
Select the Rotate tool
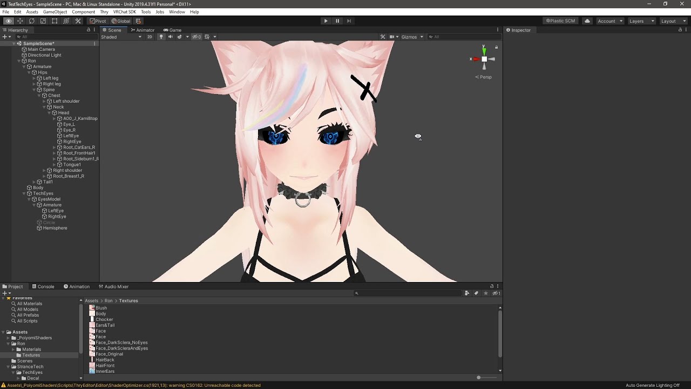click(32, 21)
